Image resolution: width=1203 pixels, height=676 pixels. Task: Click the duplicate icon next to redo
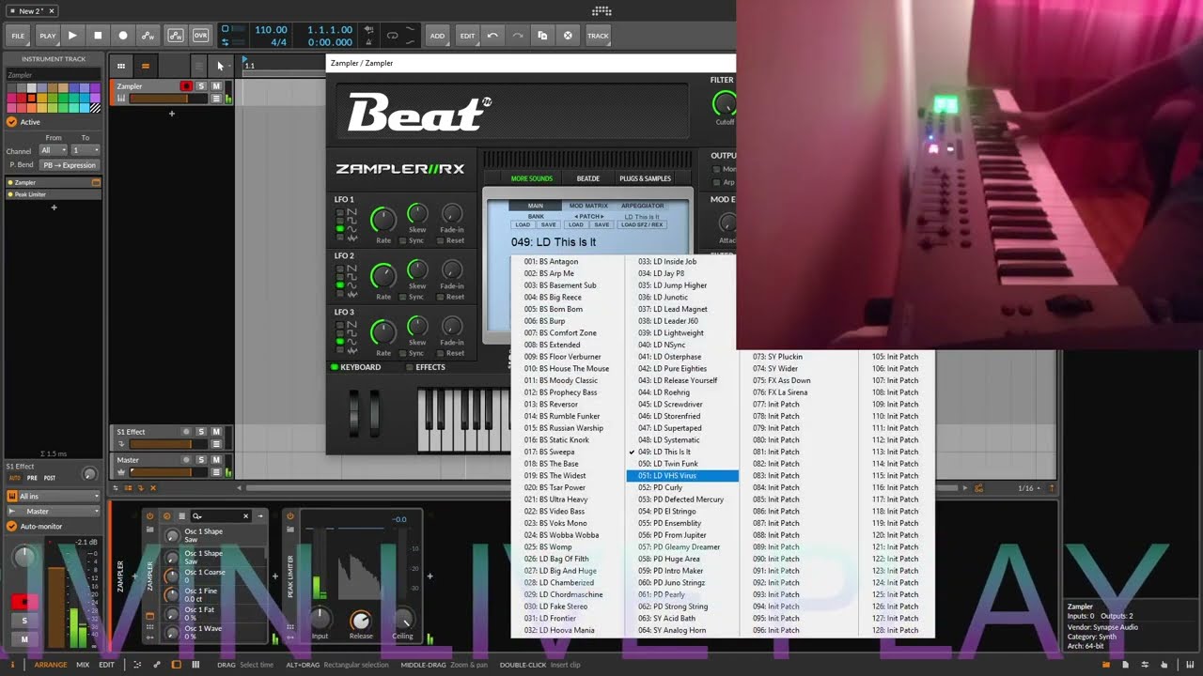point(542,36)
